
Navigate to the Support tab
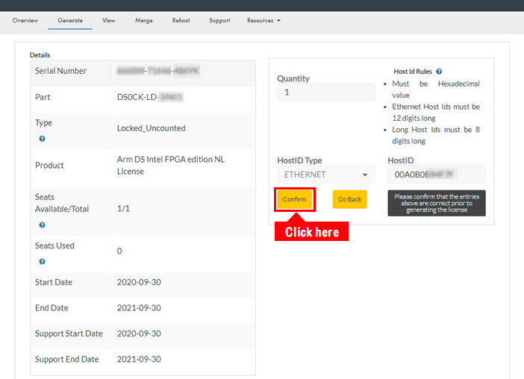(x=219, y=20)
